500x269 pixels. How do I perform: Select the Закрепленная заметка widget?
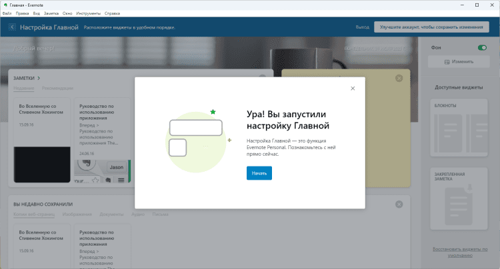(459, 198)
